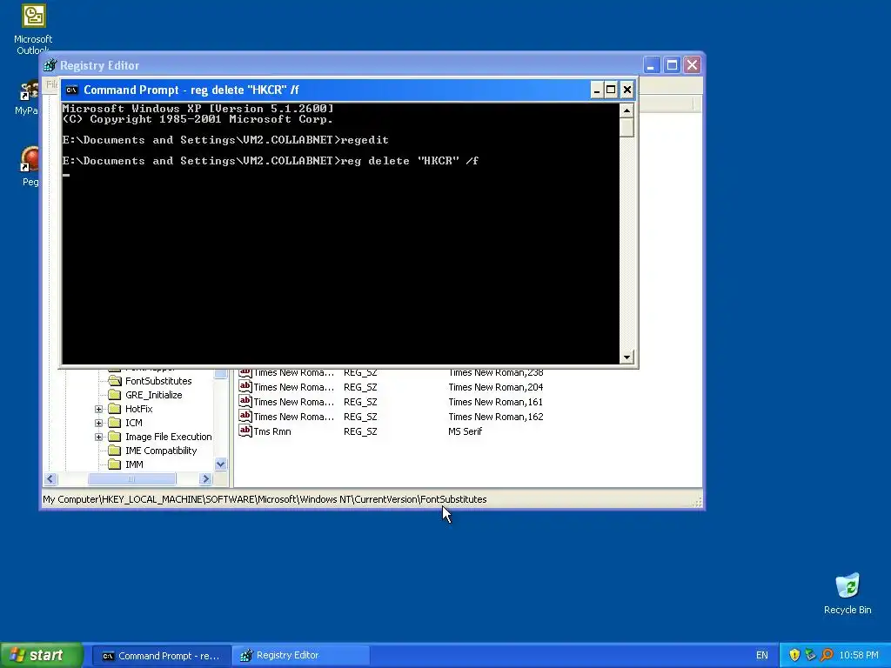Close the Registry Editor window
891x668 pixels.
coord(692,64)
